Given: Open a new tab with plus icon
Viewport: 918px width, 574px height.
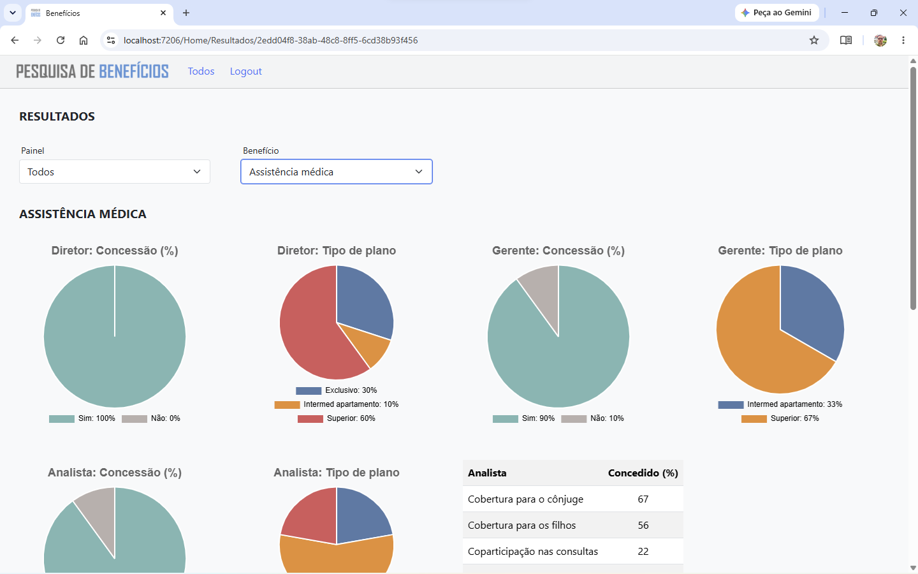Looking at the screenshot, I should (186, 13).
